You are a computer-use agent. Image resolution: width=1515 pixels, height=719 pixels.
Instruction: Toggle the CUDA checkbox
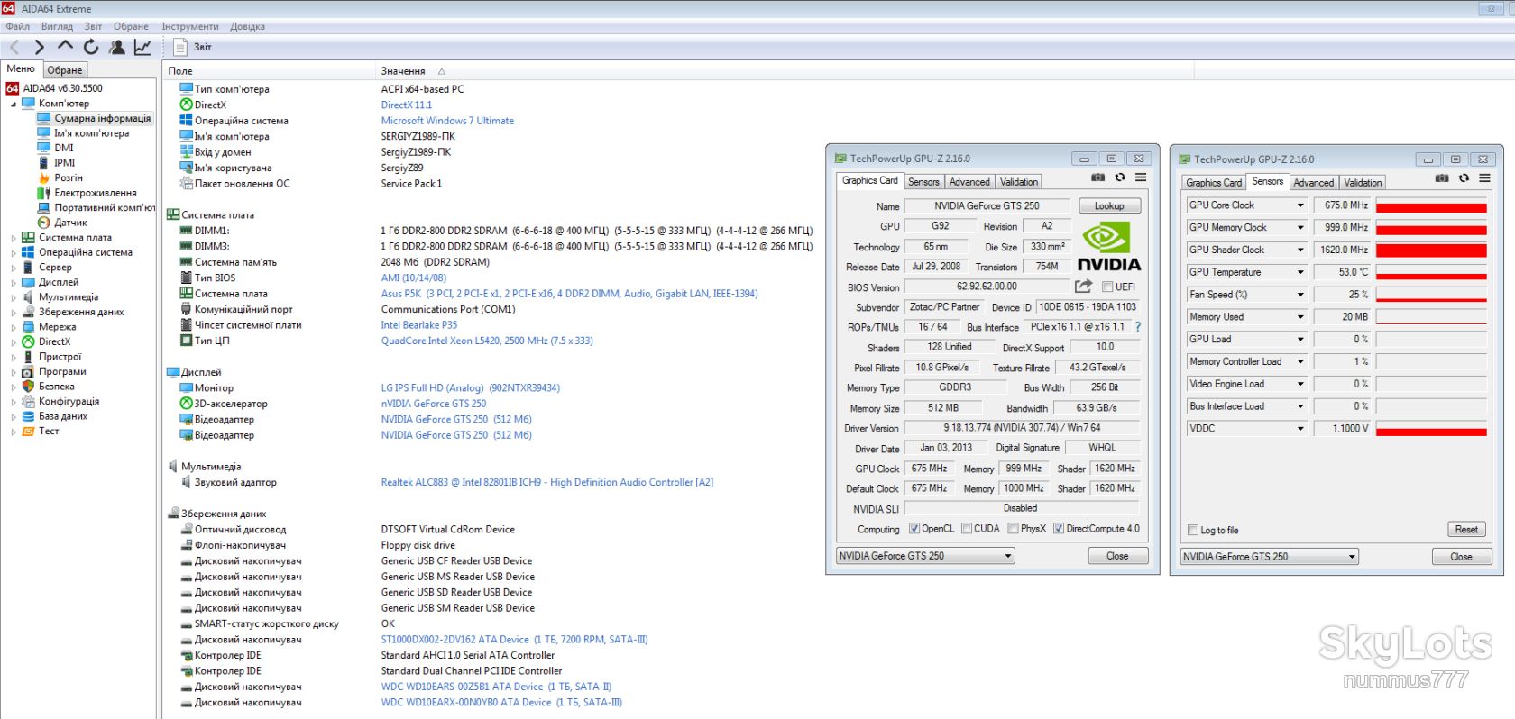point(967,529)
